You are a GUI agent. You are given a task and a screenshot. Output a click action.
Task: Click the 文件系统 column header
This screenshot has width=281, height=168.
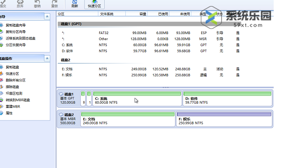coord(106,14)
